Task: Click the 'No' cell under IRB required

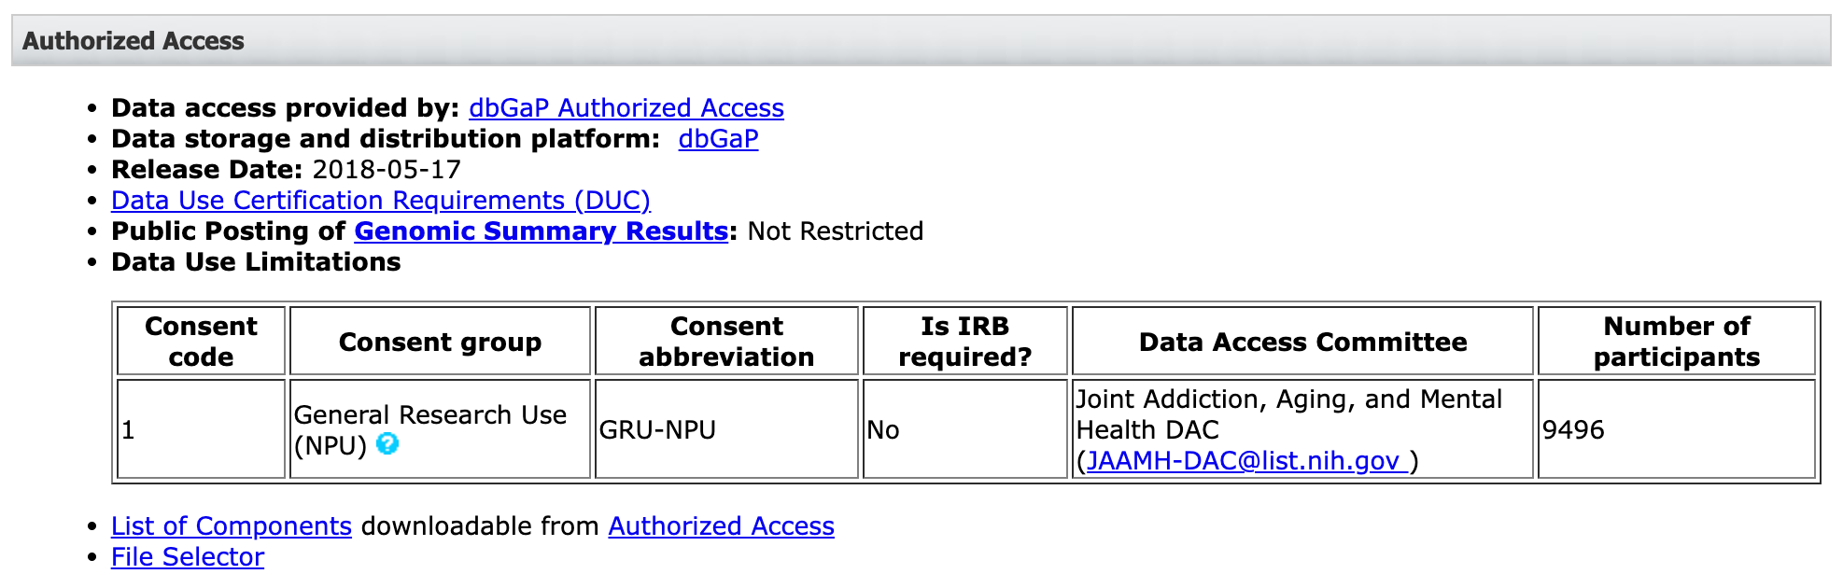Action: (x=882, y=430)
